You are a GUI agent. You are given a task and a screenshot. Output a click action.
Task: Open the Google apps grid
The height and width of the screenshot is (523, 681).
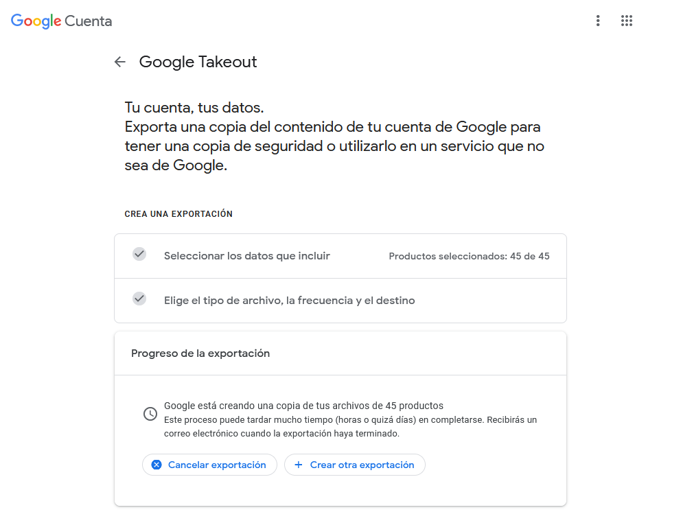tap(626, 21)
